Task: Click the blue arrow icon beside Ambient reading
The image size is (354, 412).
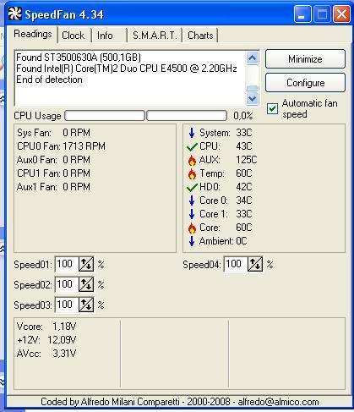Action: click(x=192, y=241)
